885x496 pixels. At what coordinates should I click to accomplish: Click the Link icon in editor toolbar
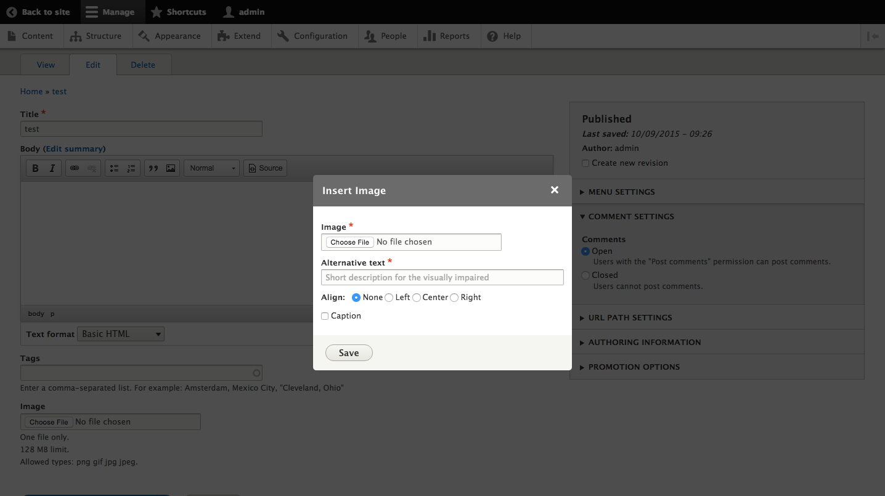pos(75,168)
